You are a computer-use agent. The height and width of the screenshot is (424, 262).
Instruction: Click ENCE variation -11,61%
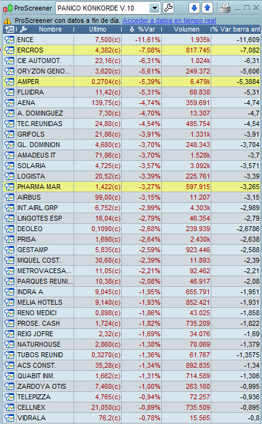(148, 40)
